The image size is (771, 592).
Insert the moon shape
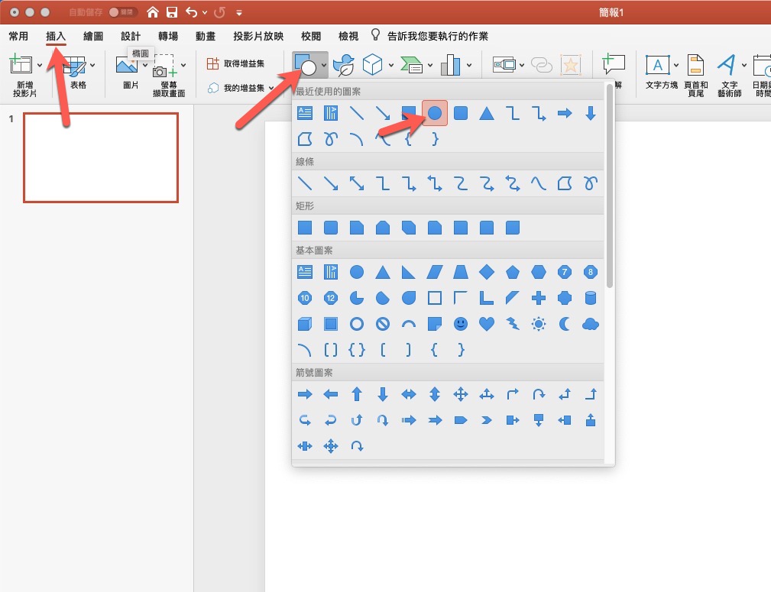(x=565, y=324)
